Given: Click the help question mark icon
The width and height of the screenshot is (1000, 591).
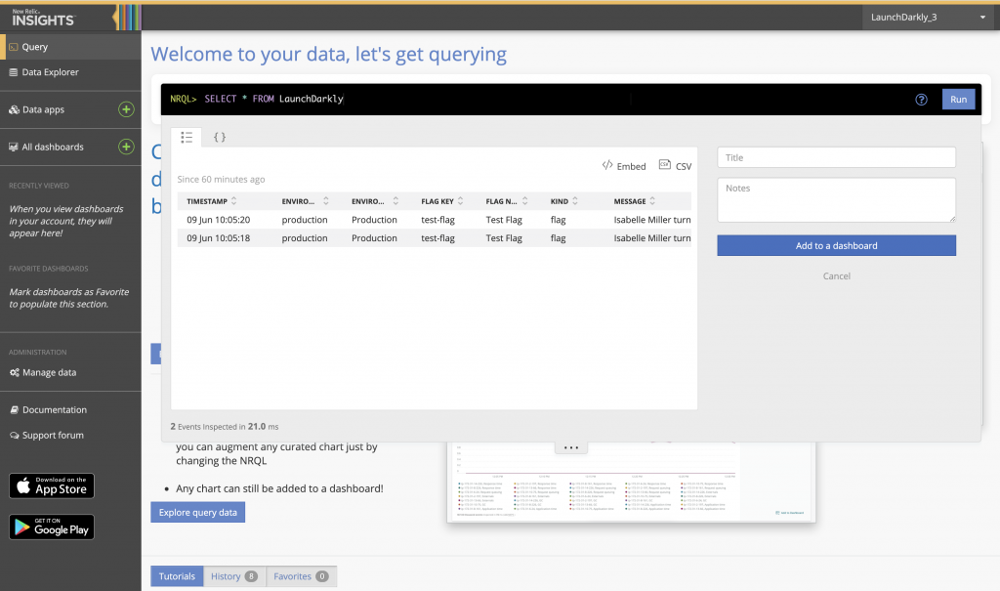Looking at the screenshot, I should [x=921, y=100].
